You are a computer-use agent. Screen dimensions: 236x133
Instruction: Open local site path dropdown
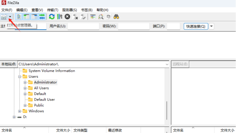[x=167, y=65]
